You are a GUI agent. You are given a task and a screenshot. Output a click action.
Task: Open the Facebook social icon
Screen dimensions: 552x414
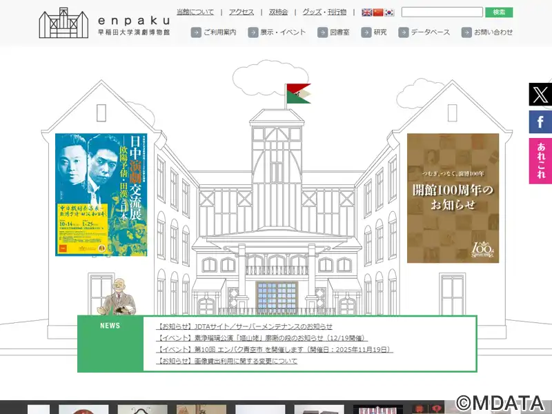[540, 122]
